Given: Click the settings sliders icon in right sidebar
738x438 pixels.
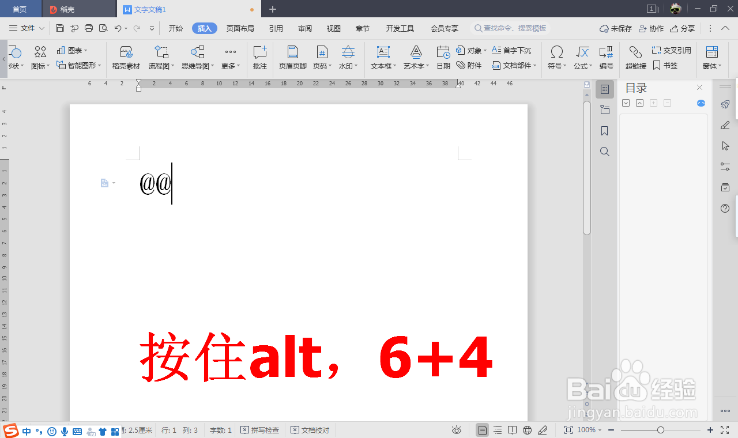Looking at the screenshot, I should click(x=725, y=167).
